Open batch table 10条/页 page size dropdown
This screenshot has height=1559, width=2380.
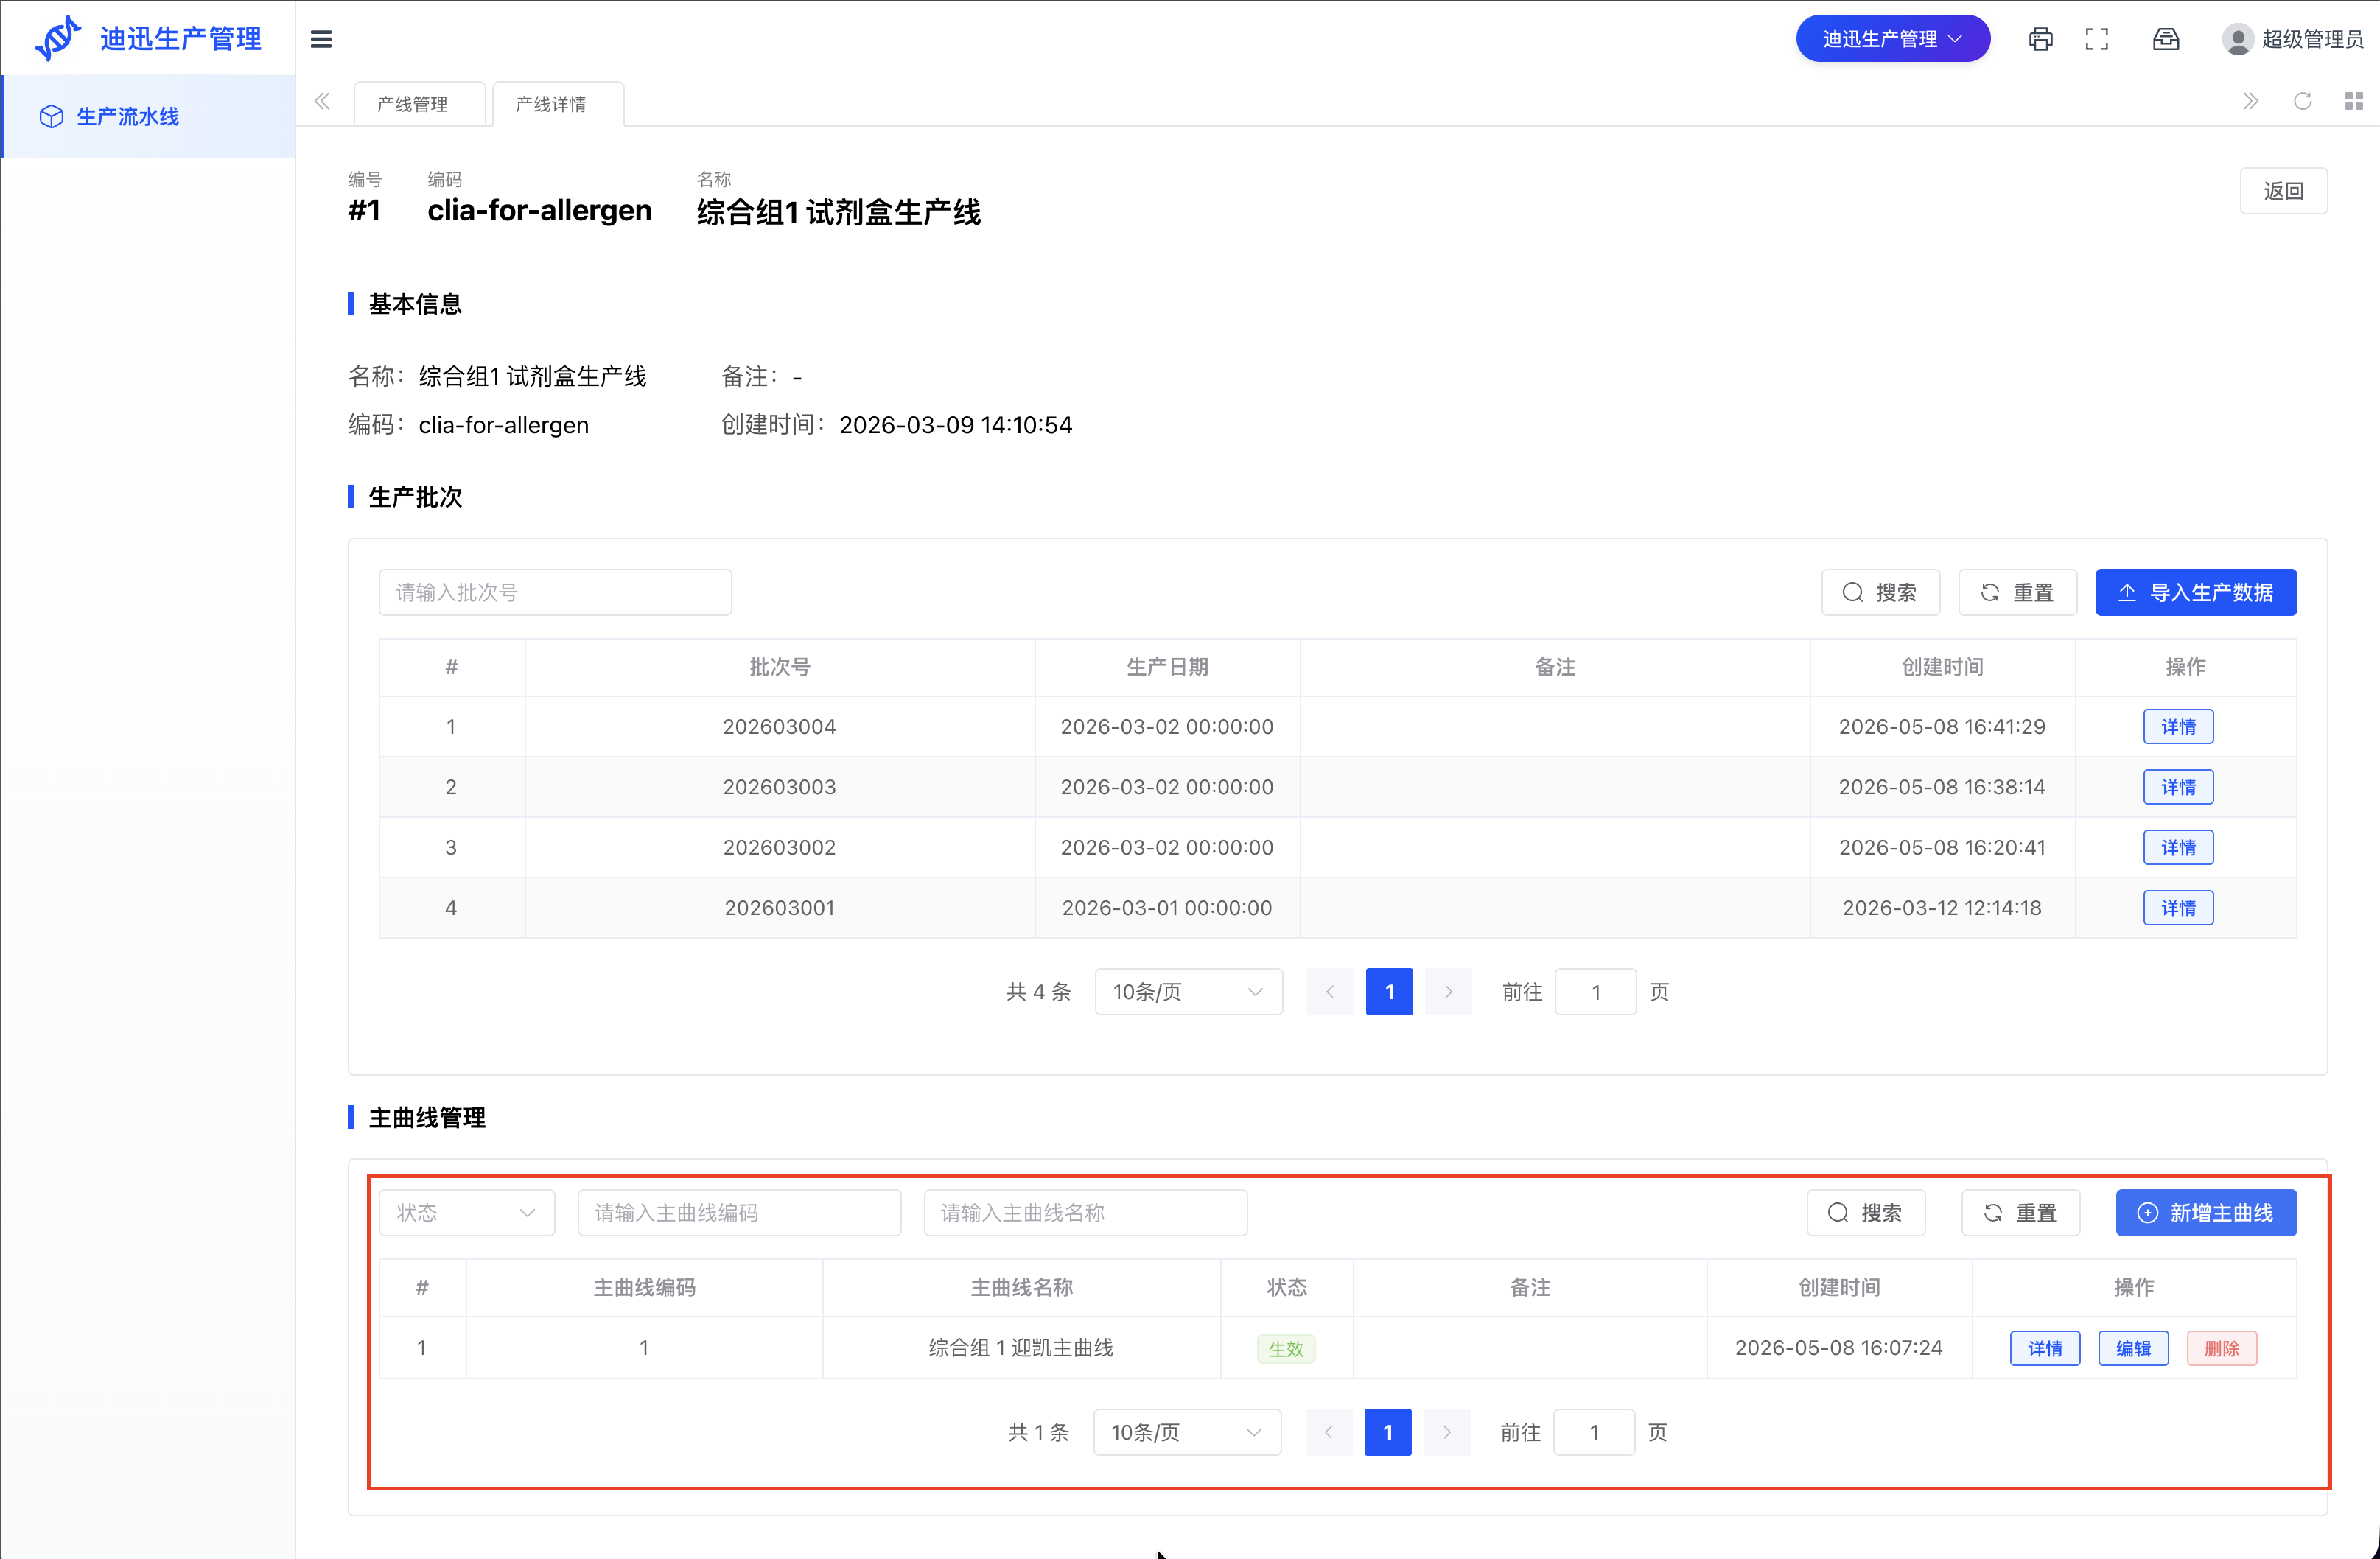(1188, 992)
